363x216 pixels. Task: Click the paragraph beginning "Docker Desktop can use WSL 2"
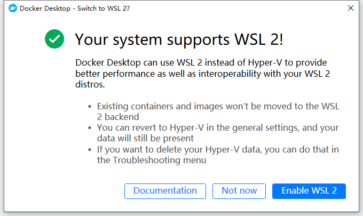202,73
